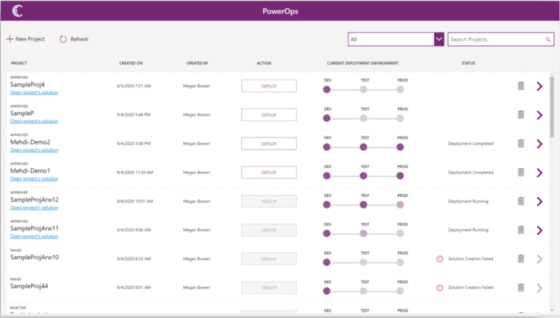The height and width of the screenshot is (318, 560).
Task: Delete SampleProj4 with trash icon
Action: pos(521,86)
